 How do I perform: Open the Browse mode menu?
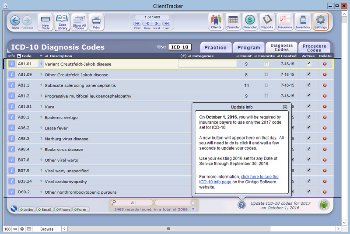[x=47, y=229]
